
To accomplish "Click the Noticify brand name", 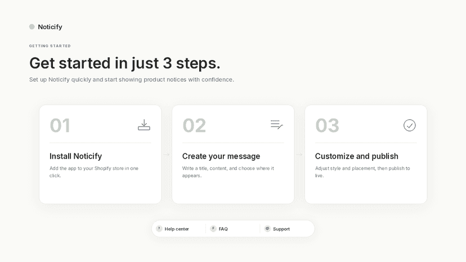I will click(x=50, y=27).
